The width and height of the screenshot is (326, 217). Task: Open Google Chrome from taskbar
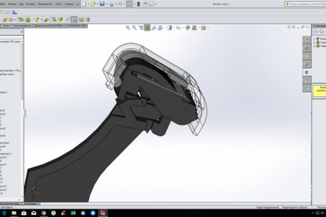[43, 213]
